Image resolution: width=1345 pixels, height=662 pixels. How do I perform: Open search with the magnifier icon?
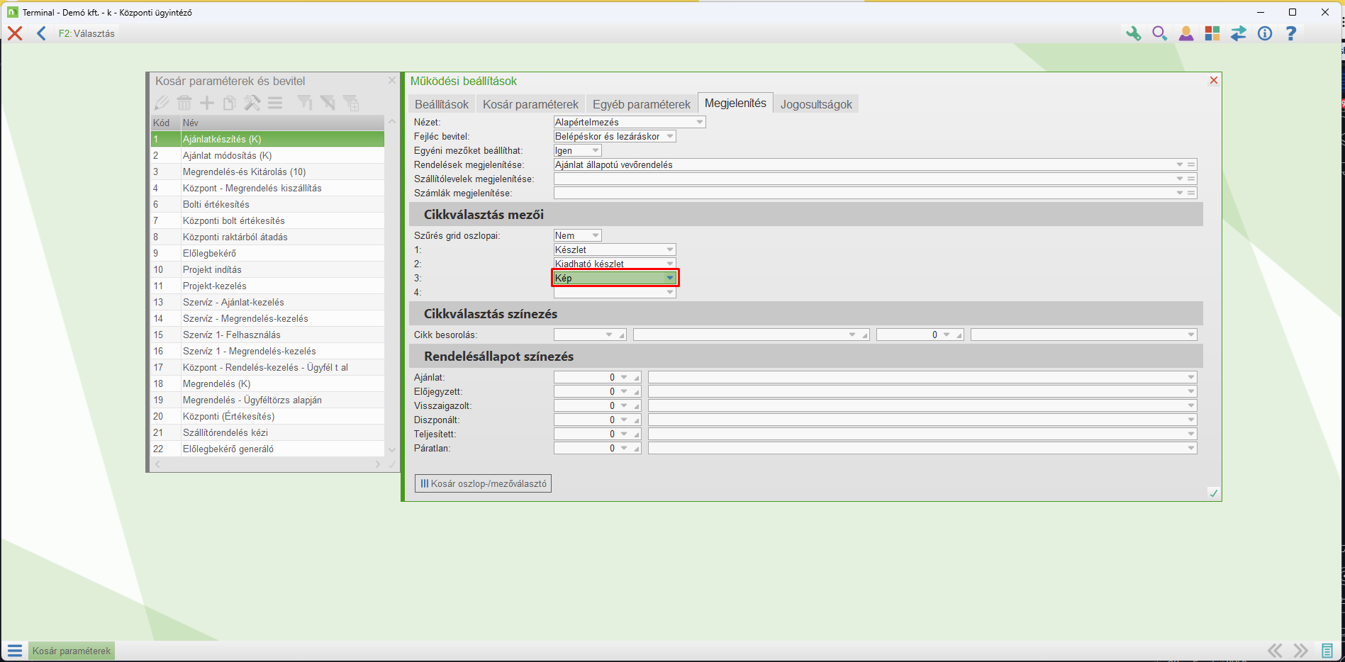tap(1159, 33)
